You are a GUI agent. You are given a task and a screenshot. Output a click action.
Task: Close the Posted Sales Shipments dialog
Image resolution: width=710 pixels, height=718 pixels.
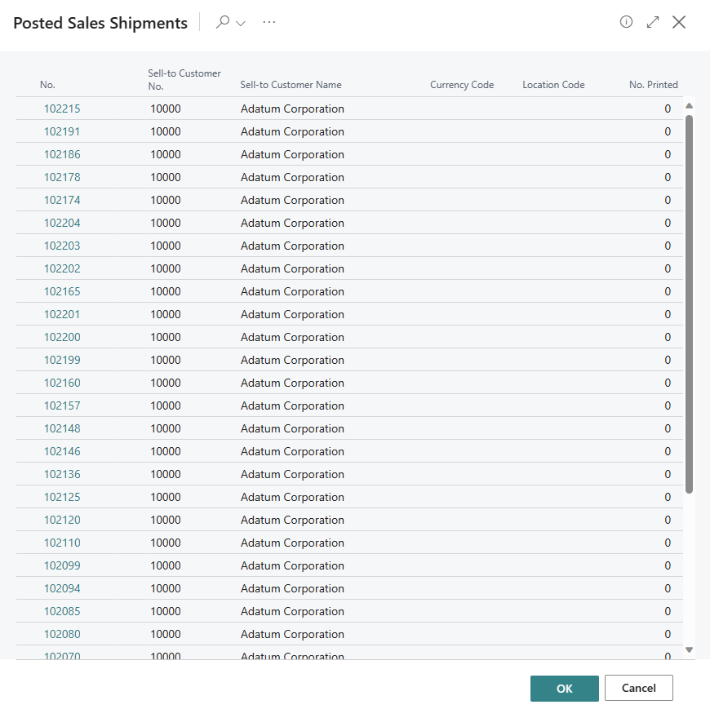pyautogui.click(x=679, y=23)
